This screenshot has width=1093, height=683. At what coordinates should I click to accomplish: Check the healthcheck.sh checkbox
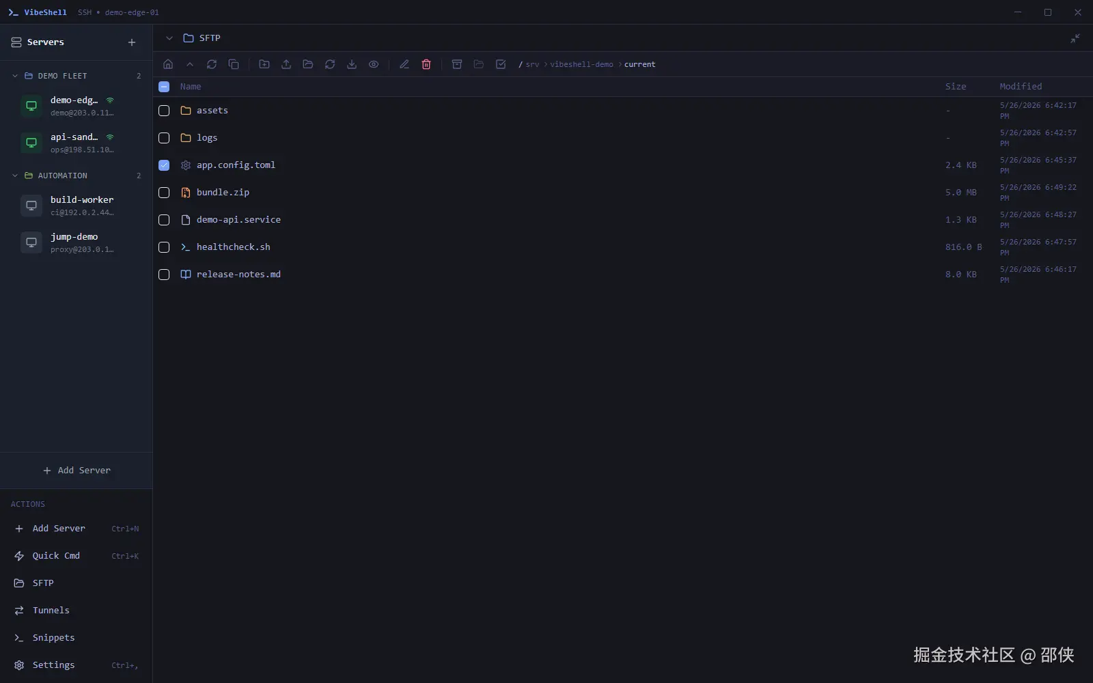coord(164,247)
